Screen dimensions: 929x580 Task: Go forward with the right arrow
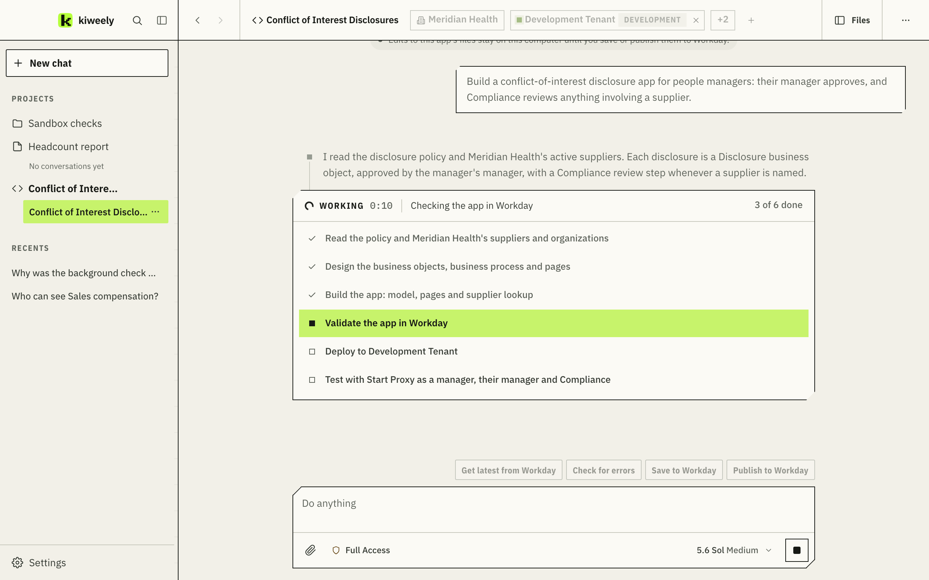220,20
